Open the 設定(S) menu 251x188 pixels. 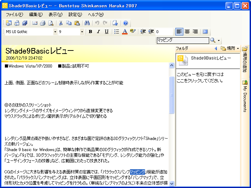pyautogui.click(x=75, y=15)
